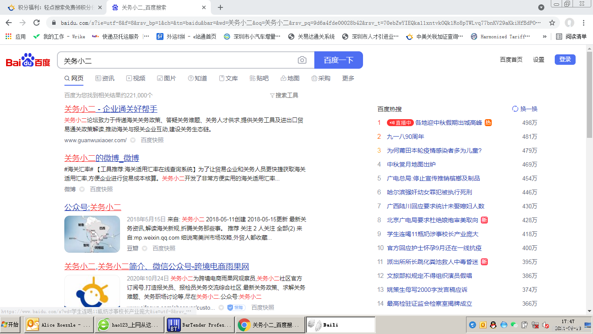Click the 雨果网 logo thumbnail
Screen dimensions: 593x334
point(92,291)
